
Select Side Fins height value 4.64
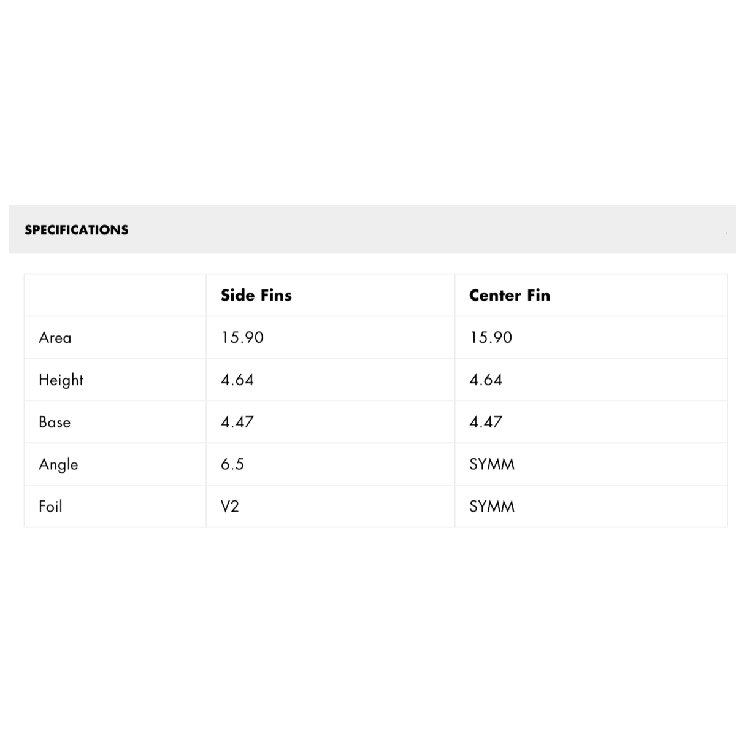[x=237, y=380]
